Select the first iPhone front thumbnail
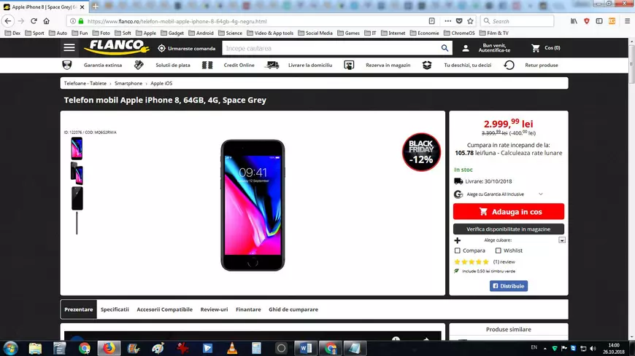Viewport: 635px width, 356px height. (x=77, y=149)
